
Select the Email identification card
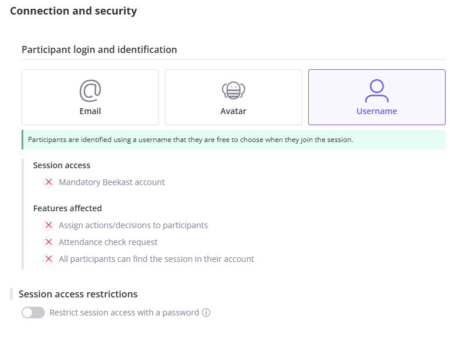90,97
